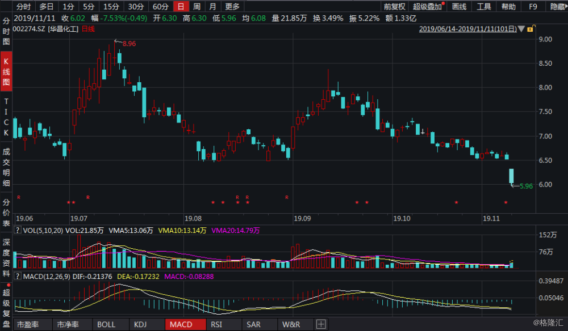Click the 19.09 date axis label
The image size is (568, 331).
pyautogui.click(x=302, y=219)
